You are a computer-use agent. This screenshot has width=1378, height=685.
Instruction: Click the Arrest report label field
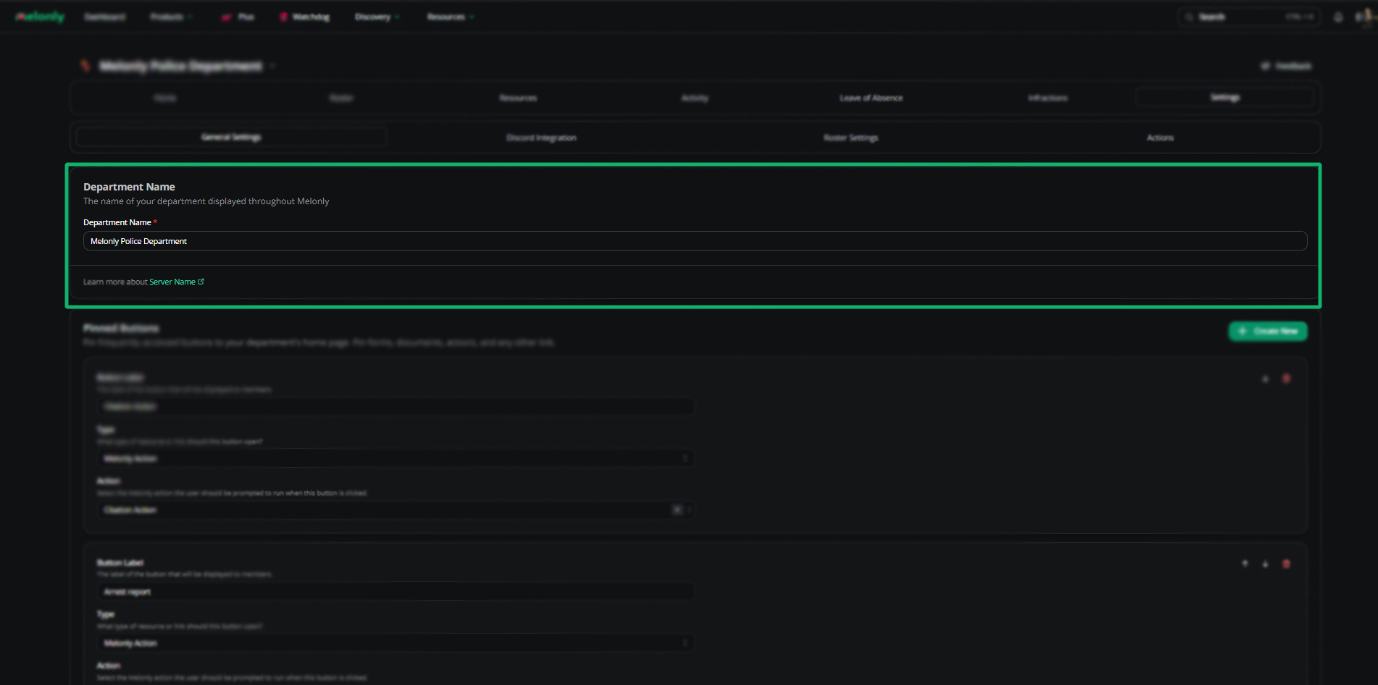coord(396,592)
